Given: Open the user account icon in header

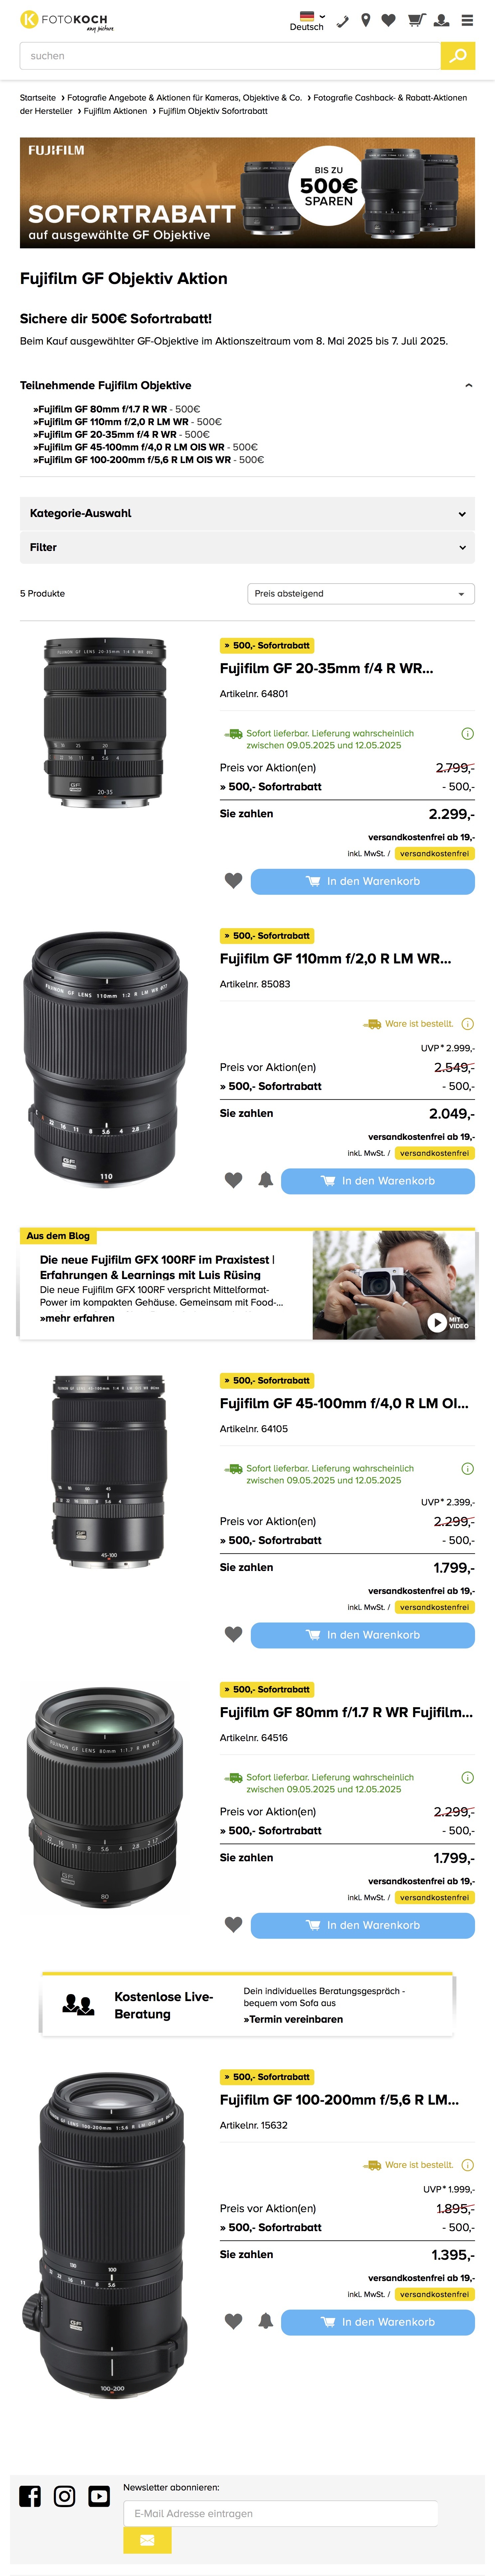Looking at the screenshot, I should pos(441,20).
